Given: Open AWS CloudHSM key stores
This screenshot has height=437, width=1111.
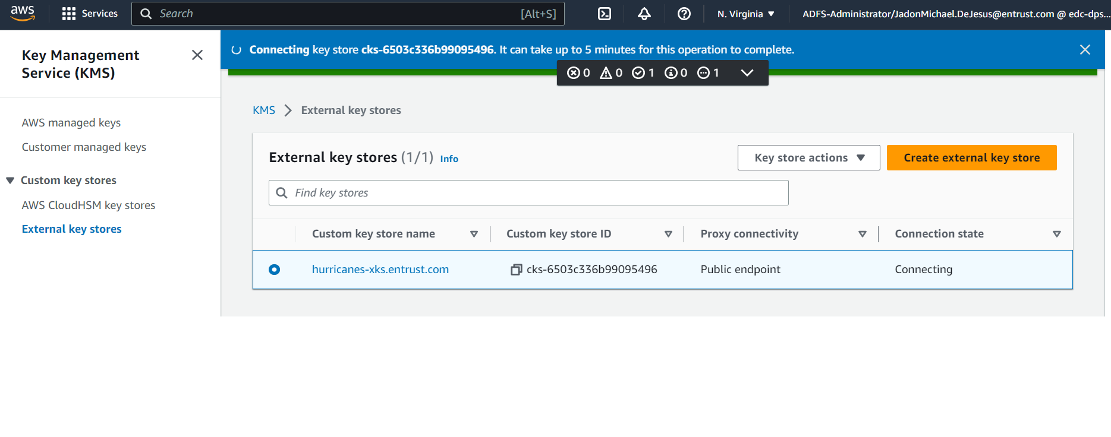Looking at the screenshot, I should [89, 205].
